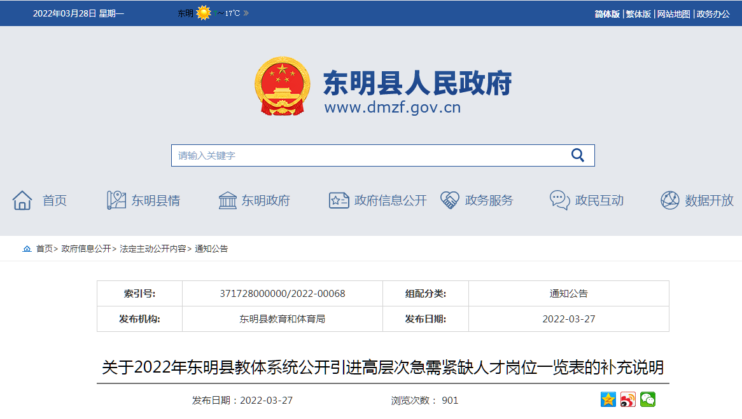Click the date 2022年03月28日 星期一
Image resolution: width=742 pixels, height=419 pixels.
78,14
